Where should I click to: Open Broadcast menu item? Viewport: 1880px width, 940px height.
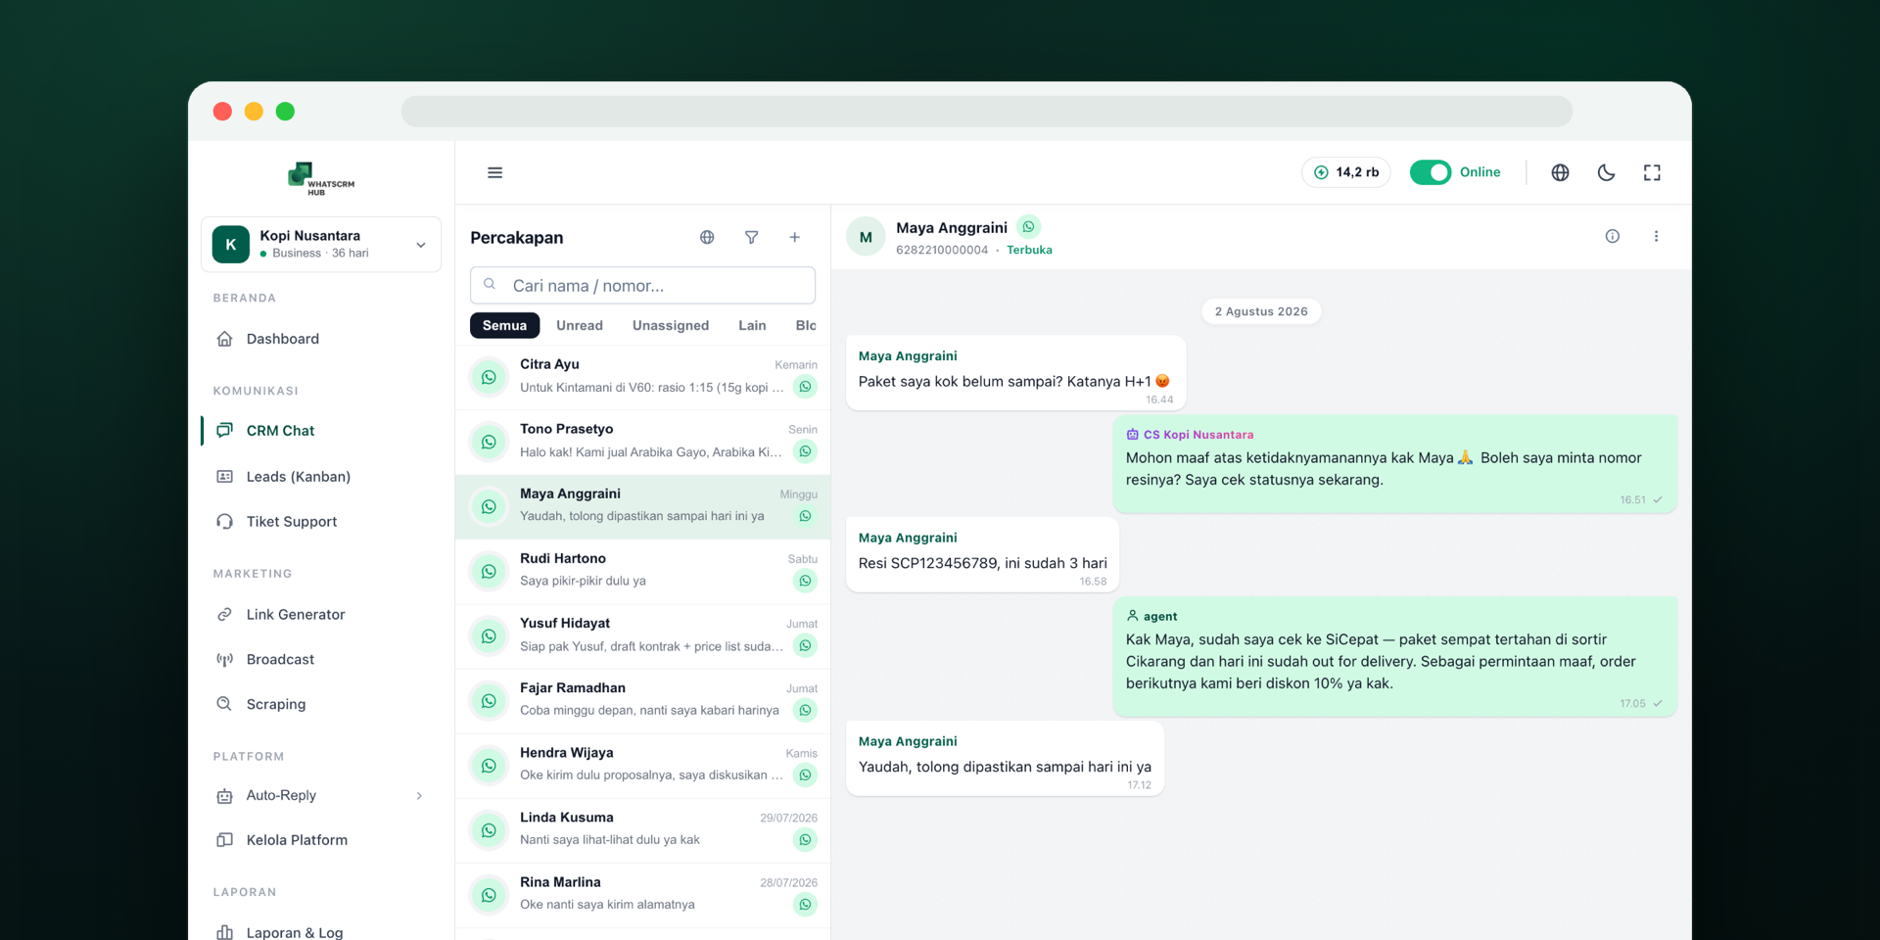[x=321, y=660]
